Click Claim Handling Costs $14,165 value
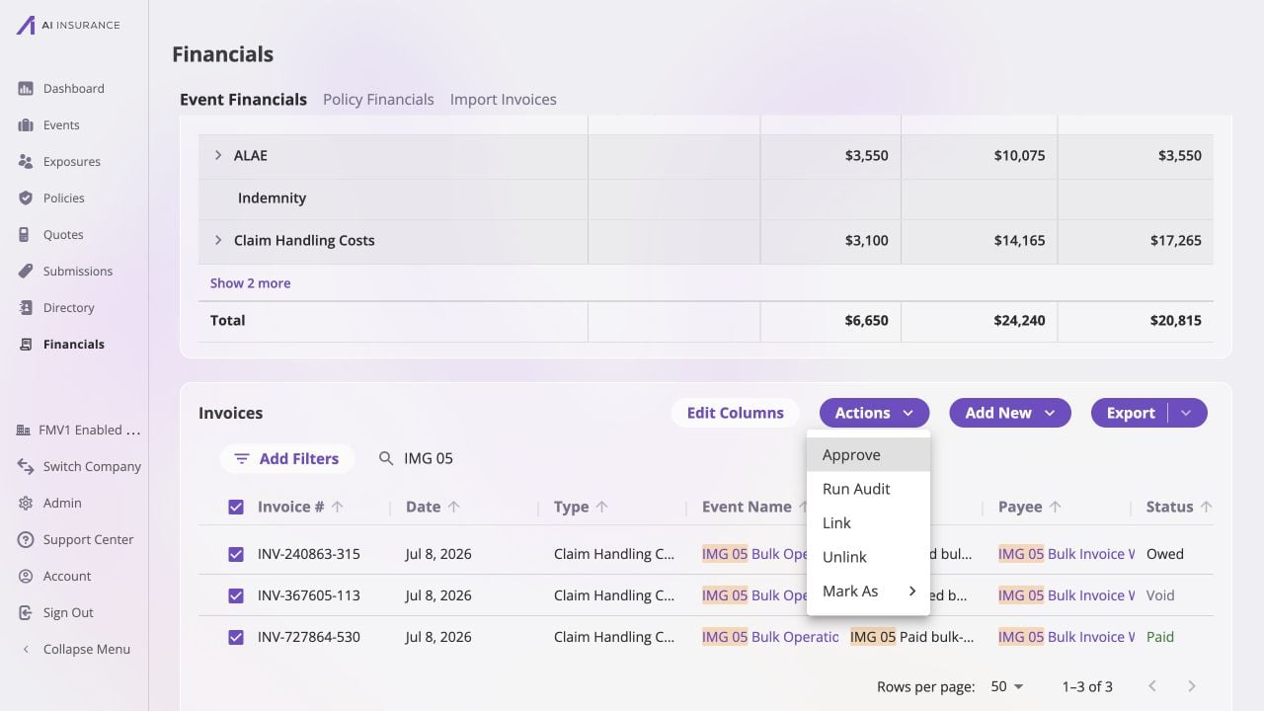Viewport: 1264px width, 711px height. [x=1019, y=241]
